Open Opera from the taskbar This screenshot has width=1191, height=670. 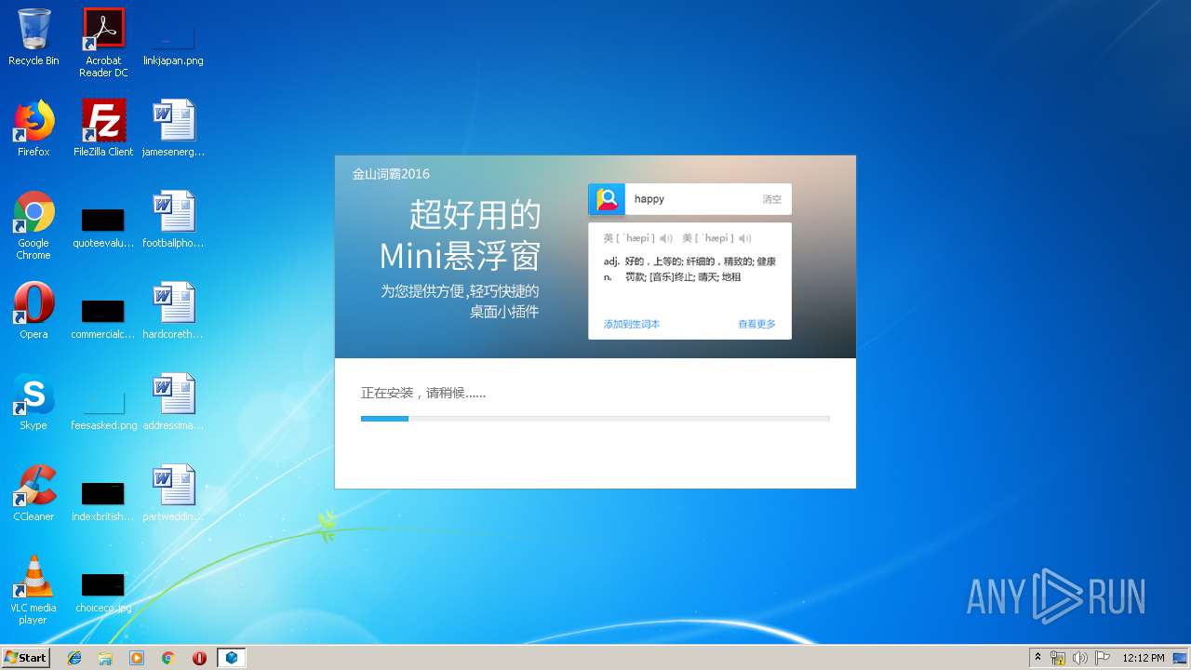(x=199, y=658)
